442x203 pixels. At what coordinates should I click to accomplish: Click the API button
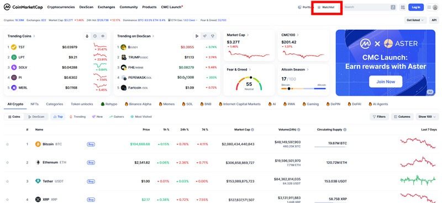click(x=434, y=20)
